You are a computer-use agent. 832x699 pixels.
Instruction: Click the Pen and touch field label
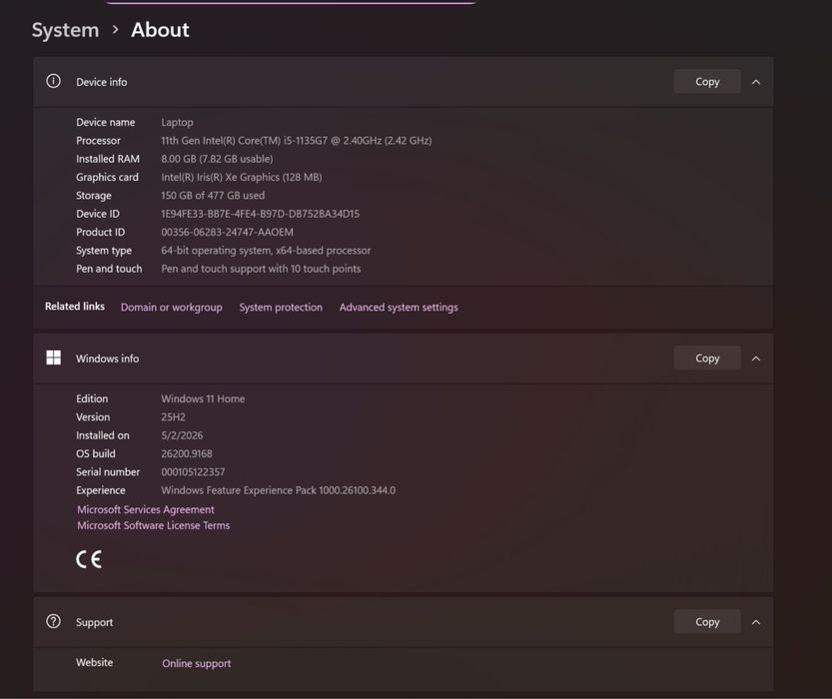(109, 269)
